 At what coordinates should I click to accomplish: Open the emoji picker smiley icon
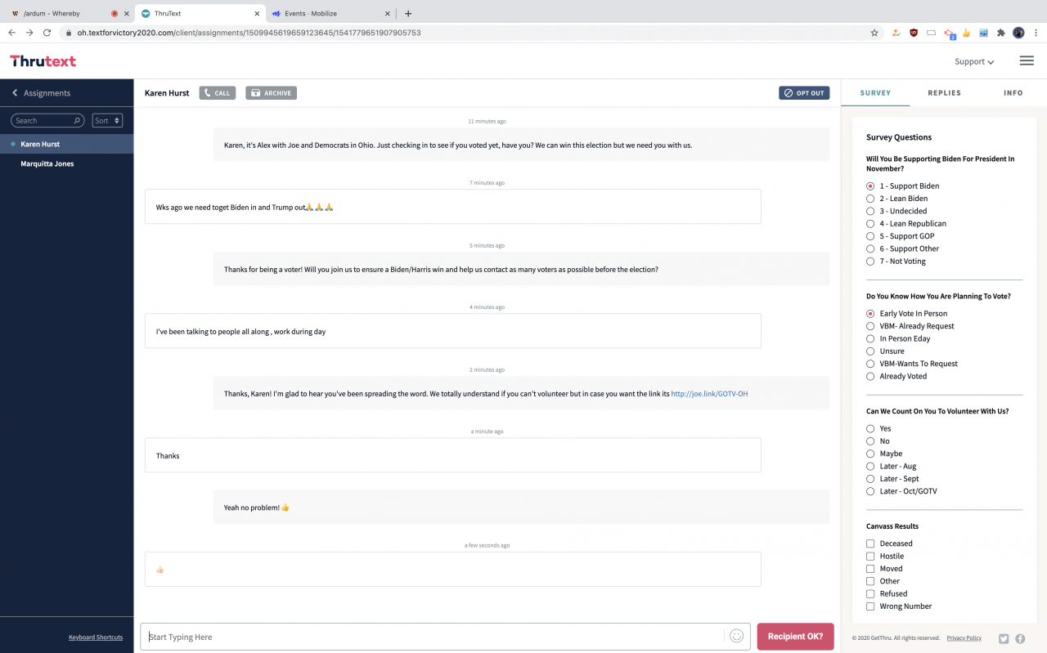click(x=736, y=636)
